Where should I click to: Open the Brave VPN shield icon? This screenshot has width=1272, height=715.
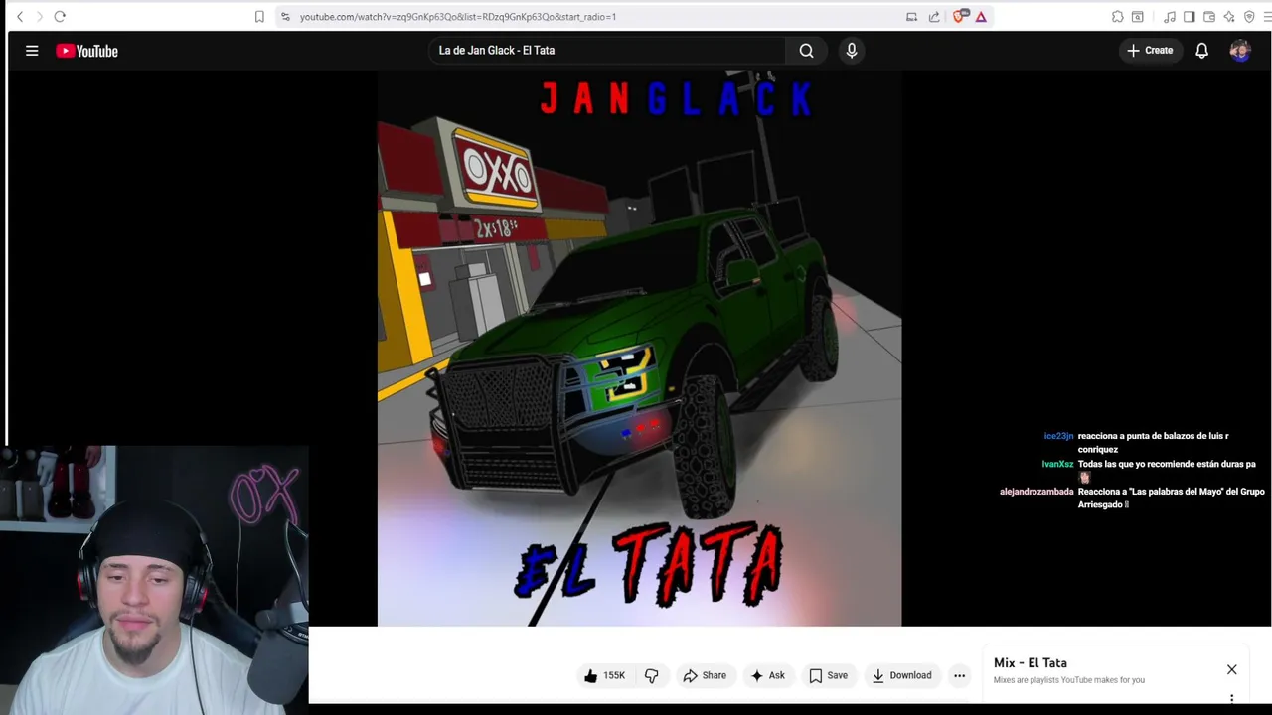(x=1249, y=16)
